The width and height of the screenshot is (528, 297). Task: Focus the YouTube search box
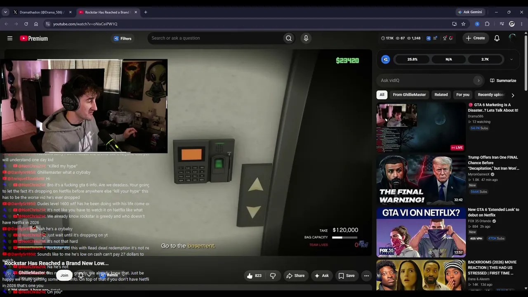(214, 38)
